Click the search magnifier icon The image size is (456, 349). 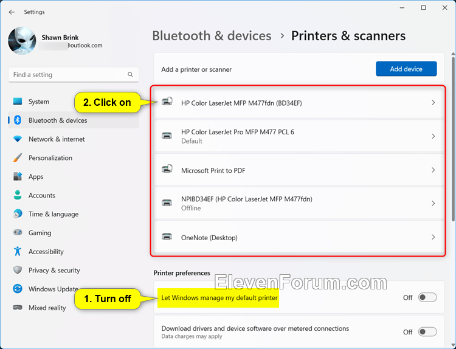130,75
